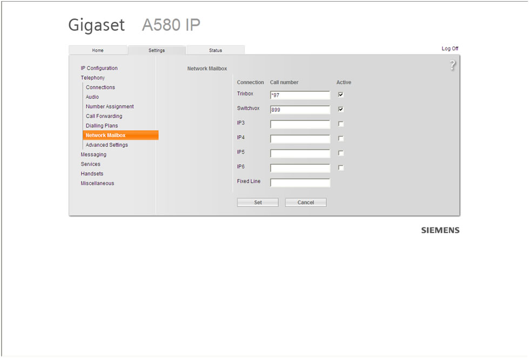Click the IP5 call number field
The height and width of the screenshot is (358, 529).
[x=300, y=153]
